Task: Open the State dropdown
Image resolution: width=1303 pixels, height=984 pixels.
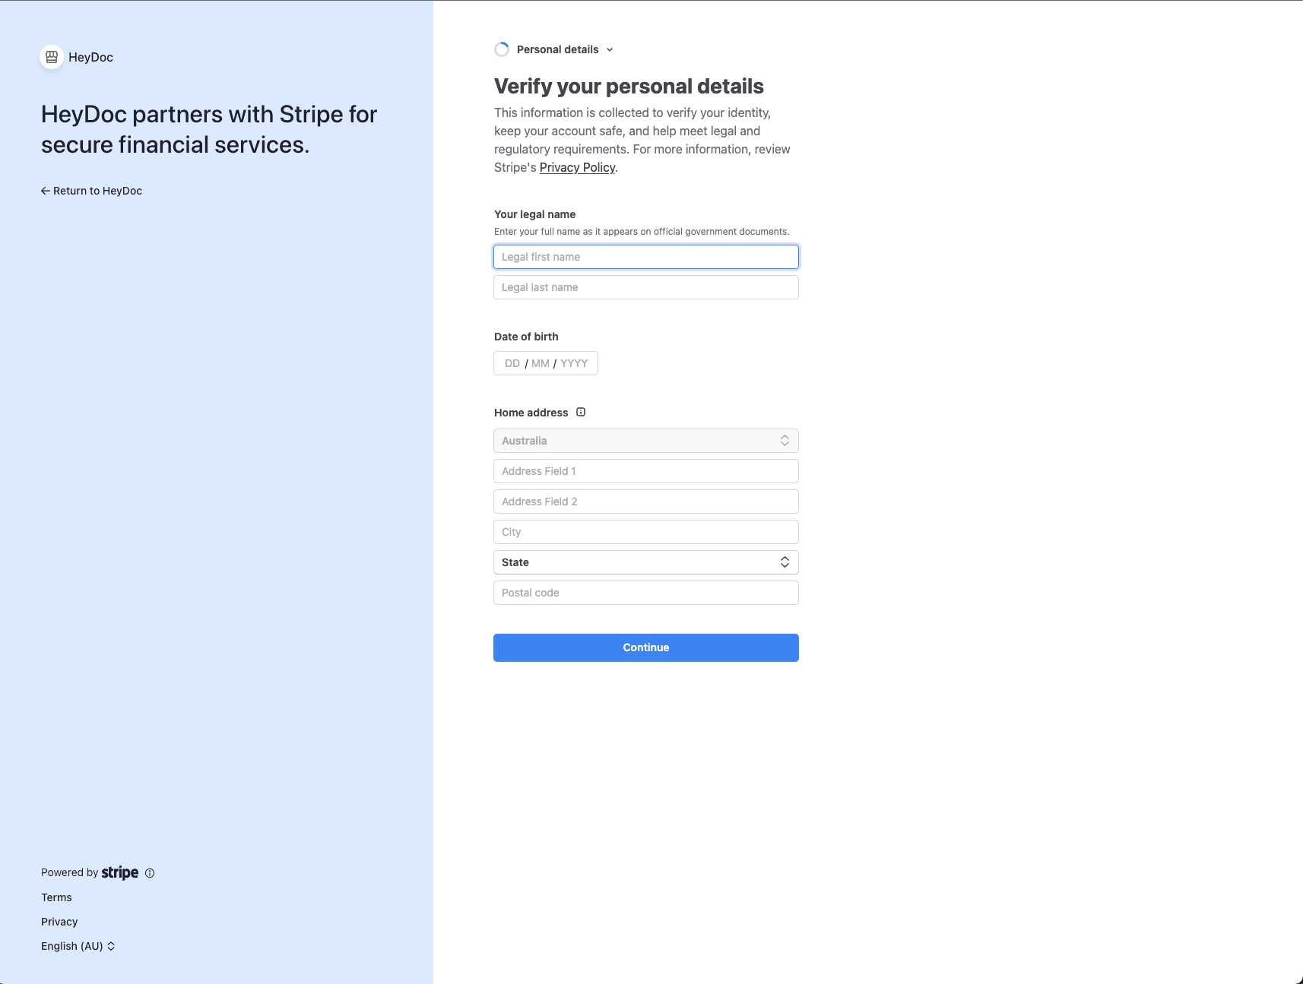Action: coord(645,562)
